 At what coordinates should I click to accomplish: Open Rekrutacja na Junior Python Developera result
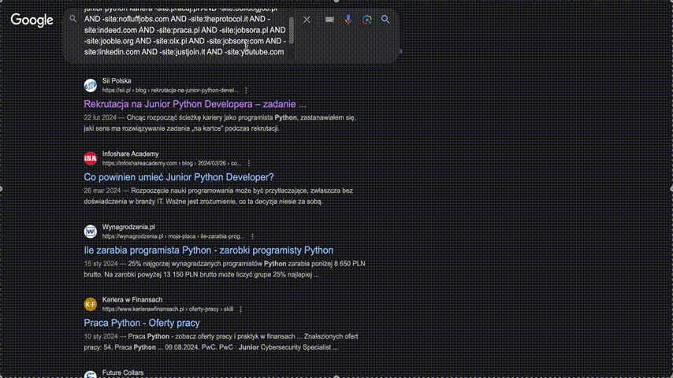pos(195,104)
